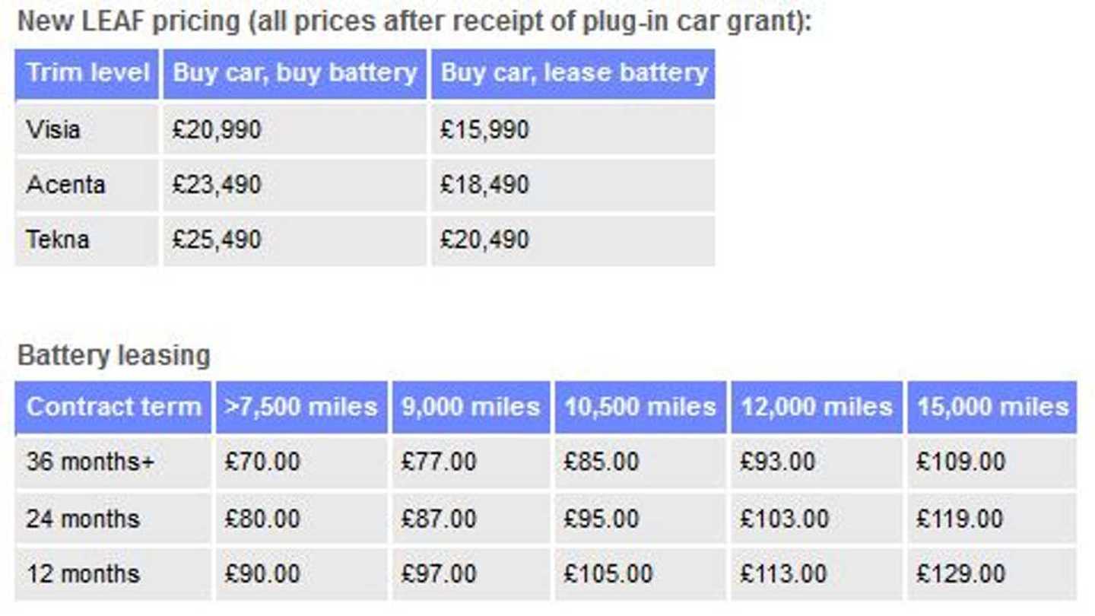Click the 12 months contract term
The image size is (1095, 616).
pos(83,573)
